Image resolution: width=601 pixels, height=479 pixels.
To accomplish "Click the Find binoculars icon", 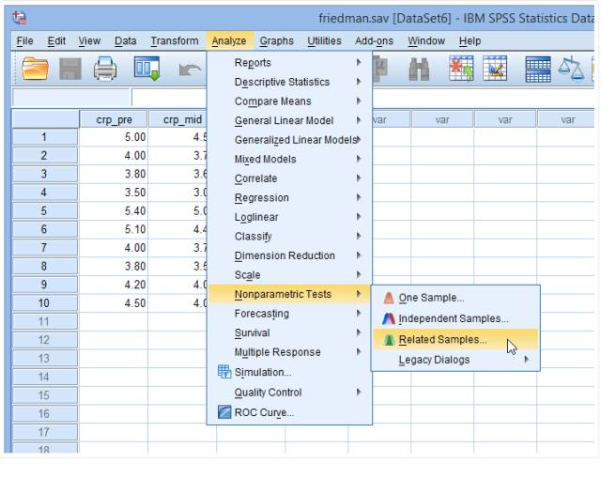I will click(419, 69).
